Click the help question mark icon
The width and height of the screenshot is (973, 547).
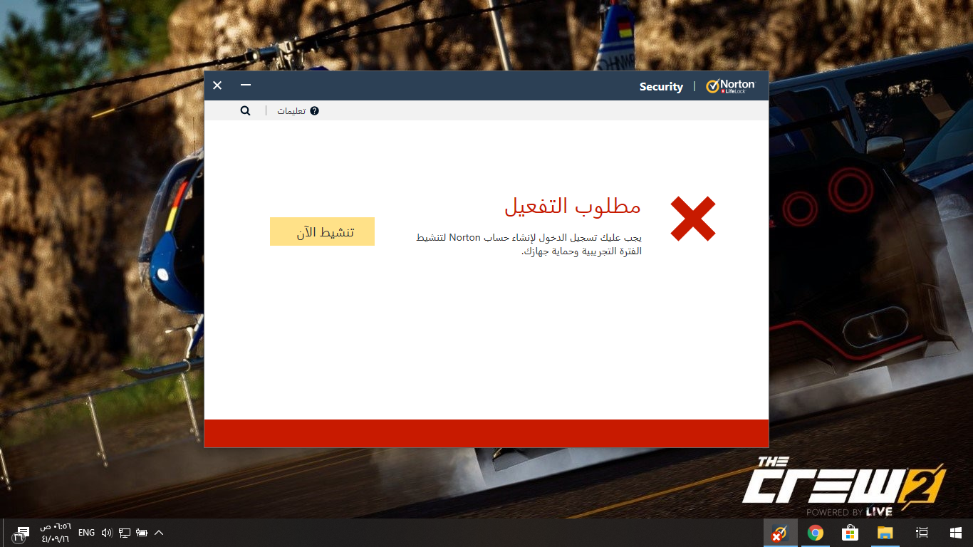pyautogui.click(x=314, y=111)
